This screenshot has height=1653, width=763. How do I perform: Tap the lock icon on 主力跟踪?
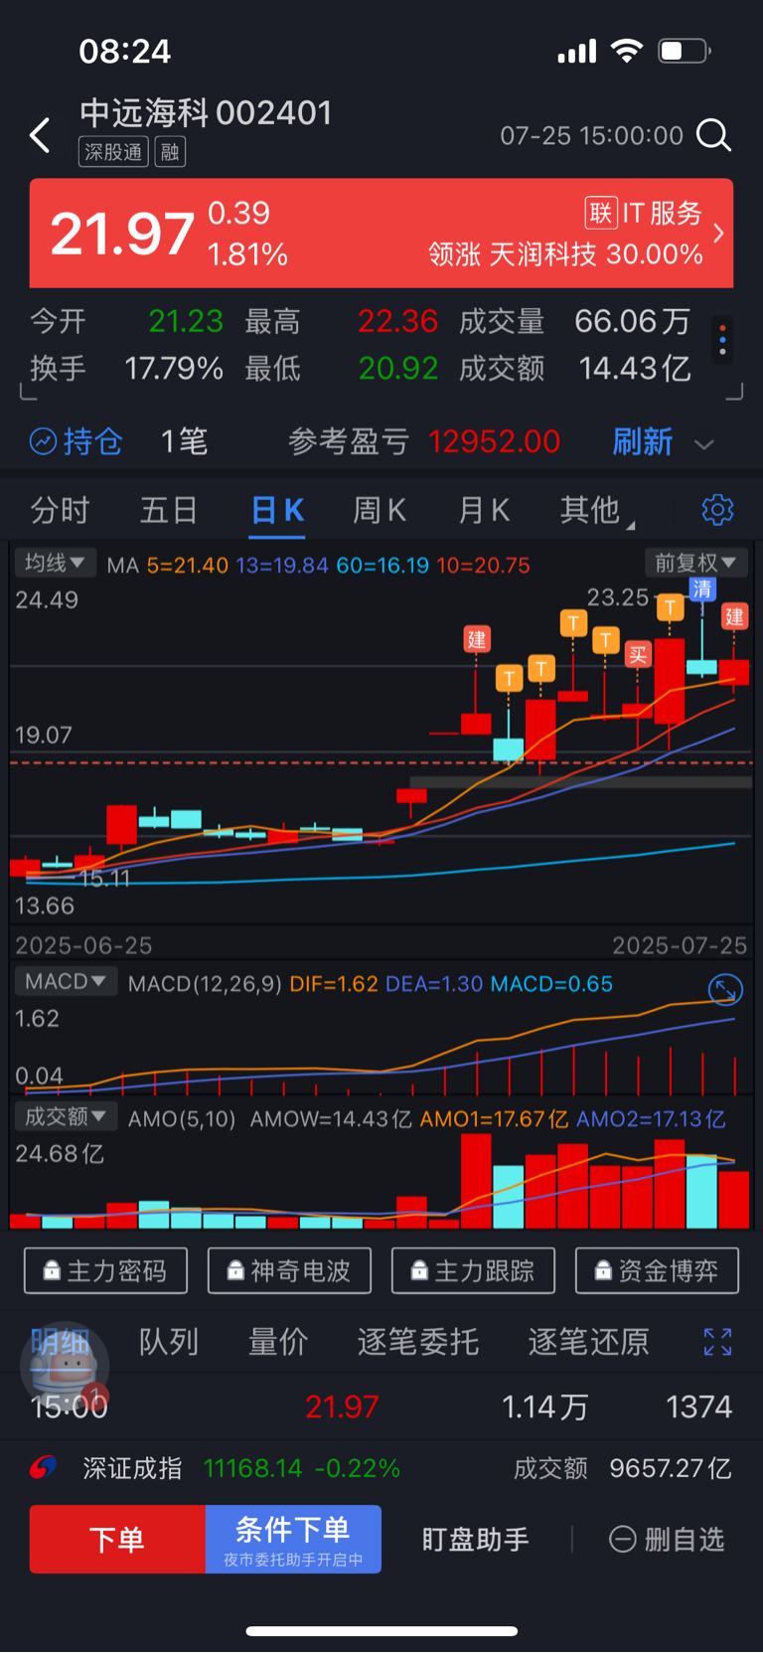(419, 1270)
